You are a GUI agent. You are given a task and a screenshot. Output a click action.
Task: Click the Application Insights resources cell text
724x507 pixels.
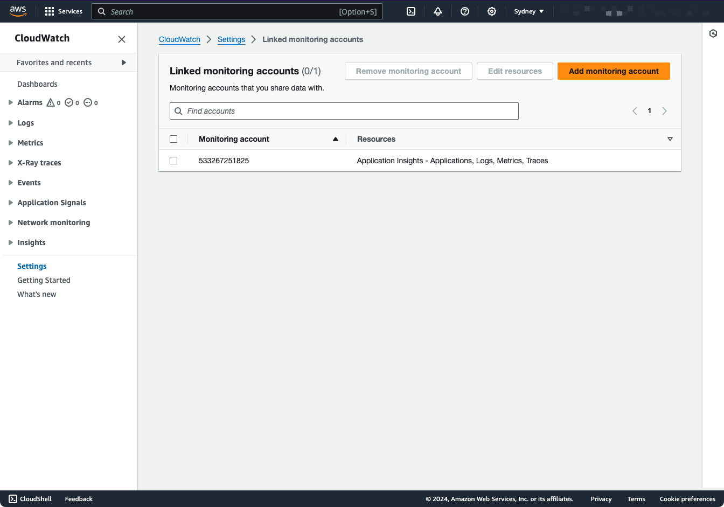click(x=452, y=161)
